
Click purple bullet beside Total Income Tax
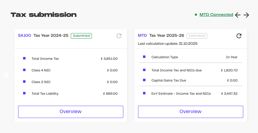pos(24,58)
